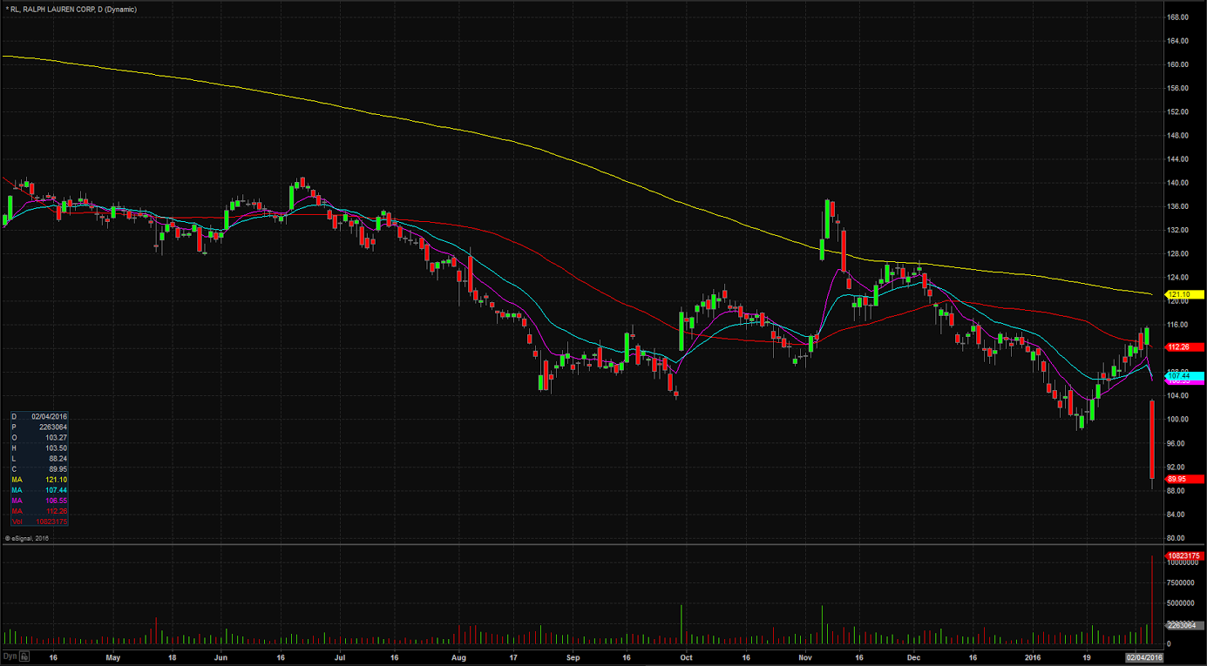Image resolution: width=1207 pixels, height=666 pixels.
Task: Select the yellow 121.10 moving average price tag
Action: tap(1184, 295)
